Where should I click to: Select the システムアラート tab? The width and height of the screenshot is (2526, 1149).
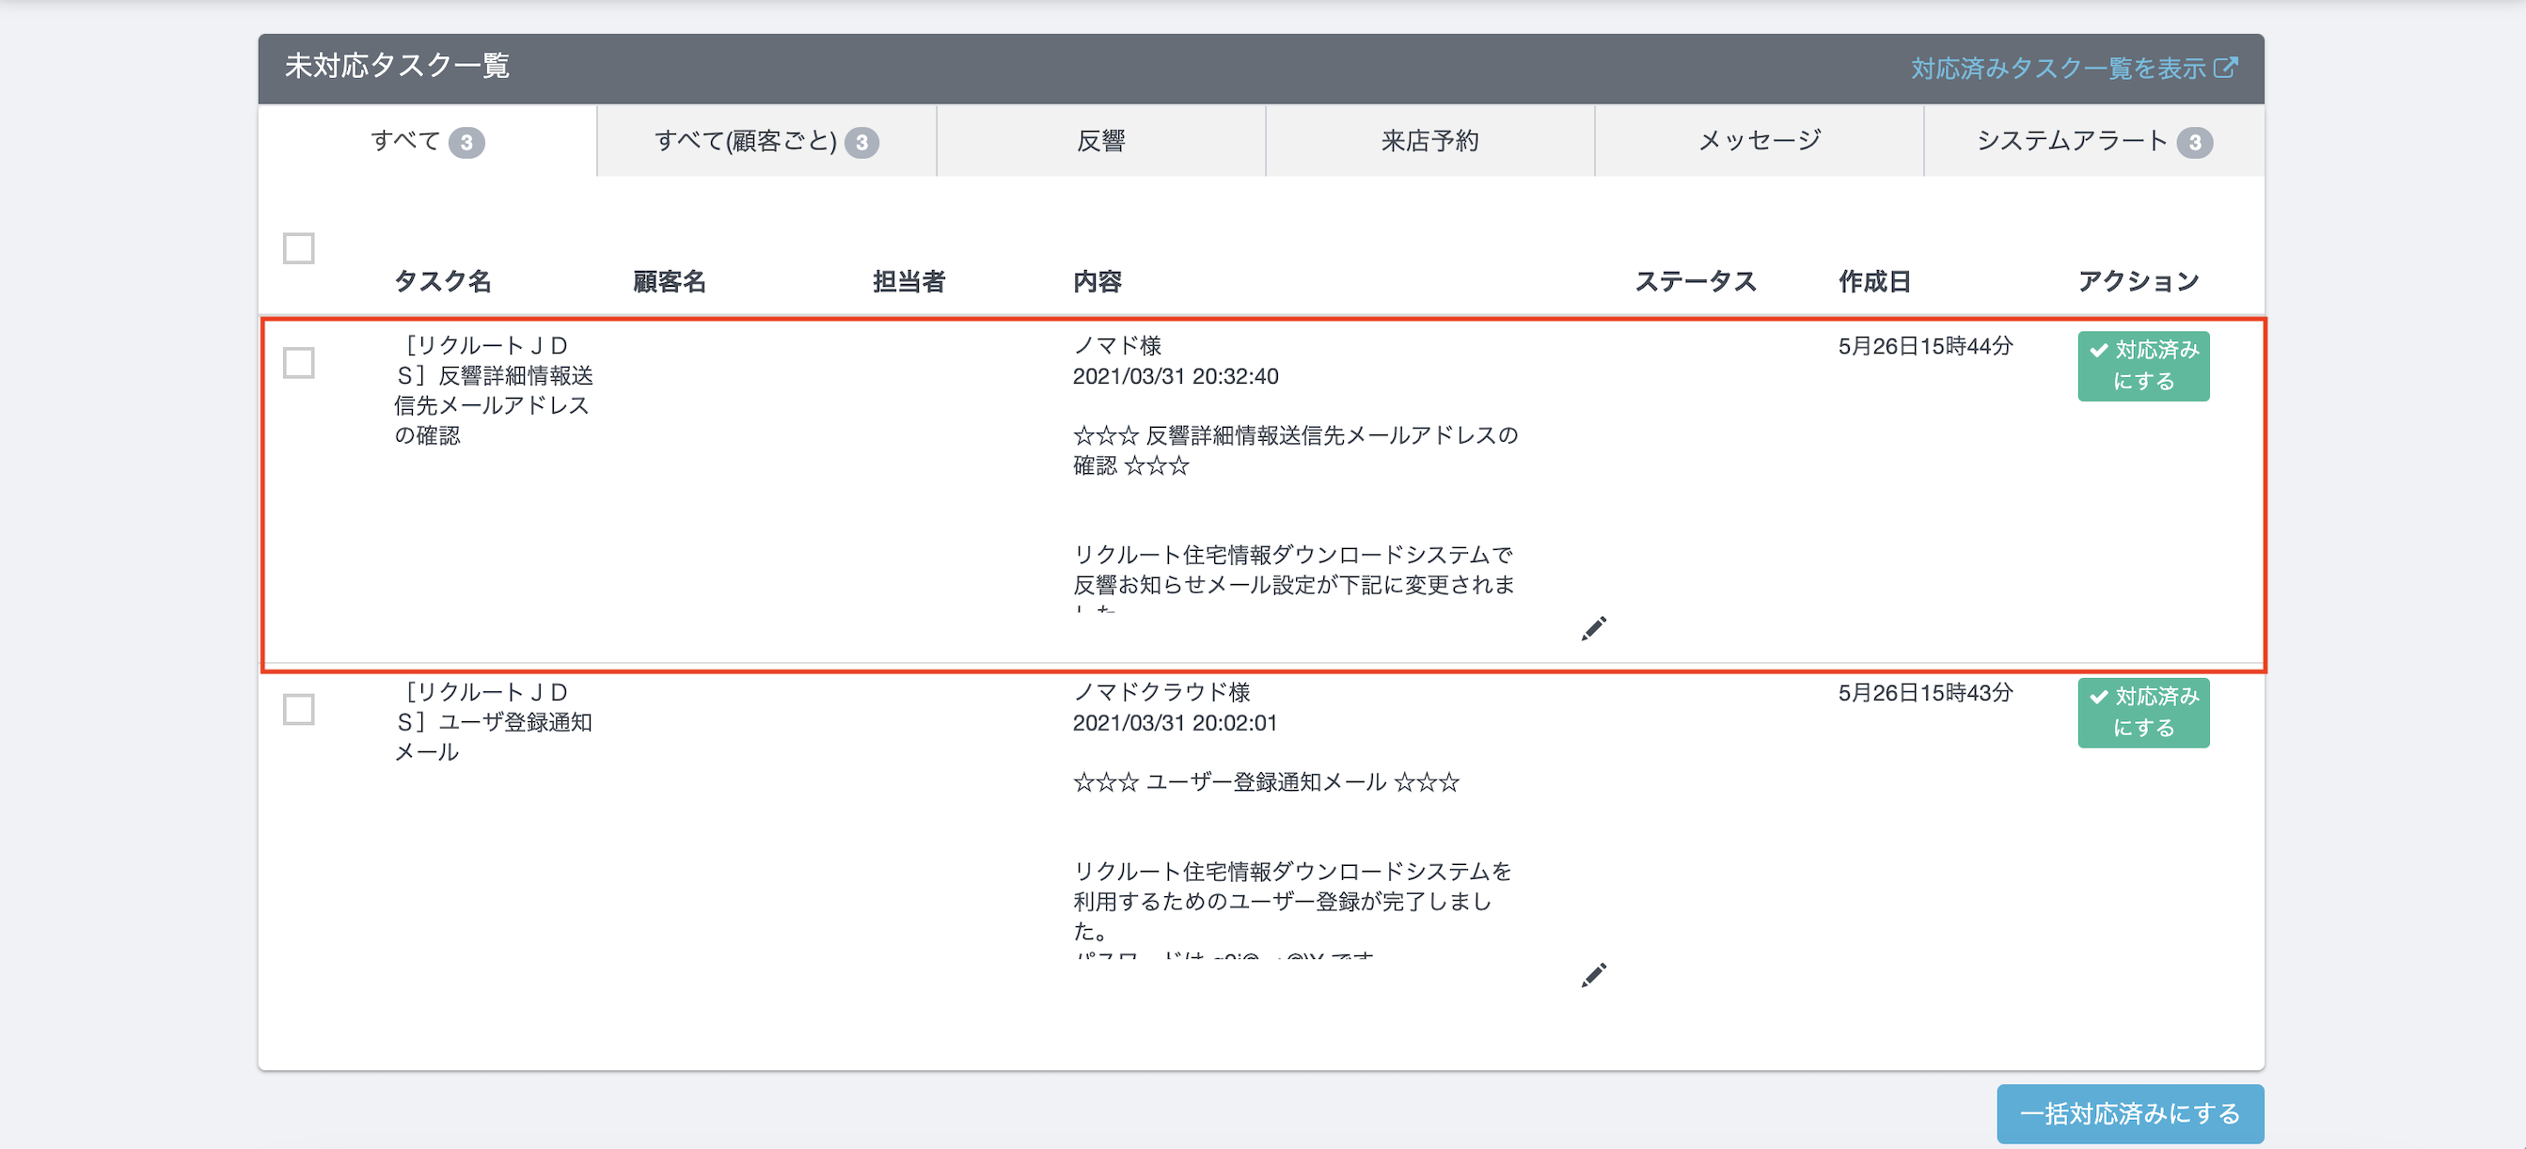2094,141
